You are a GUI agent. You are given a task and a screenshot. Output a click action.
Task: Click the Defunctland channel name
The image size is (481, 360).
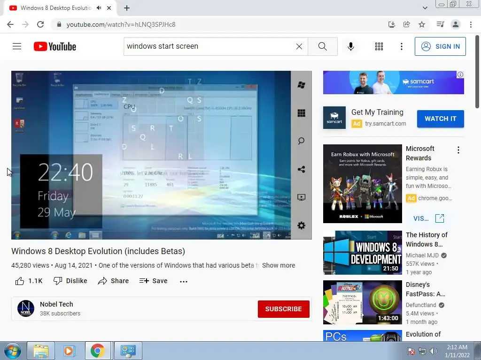click(x=421, y=305)
